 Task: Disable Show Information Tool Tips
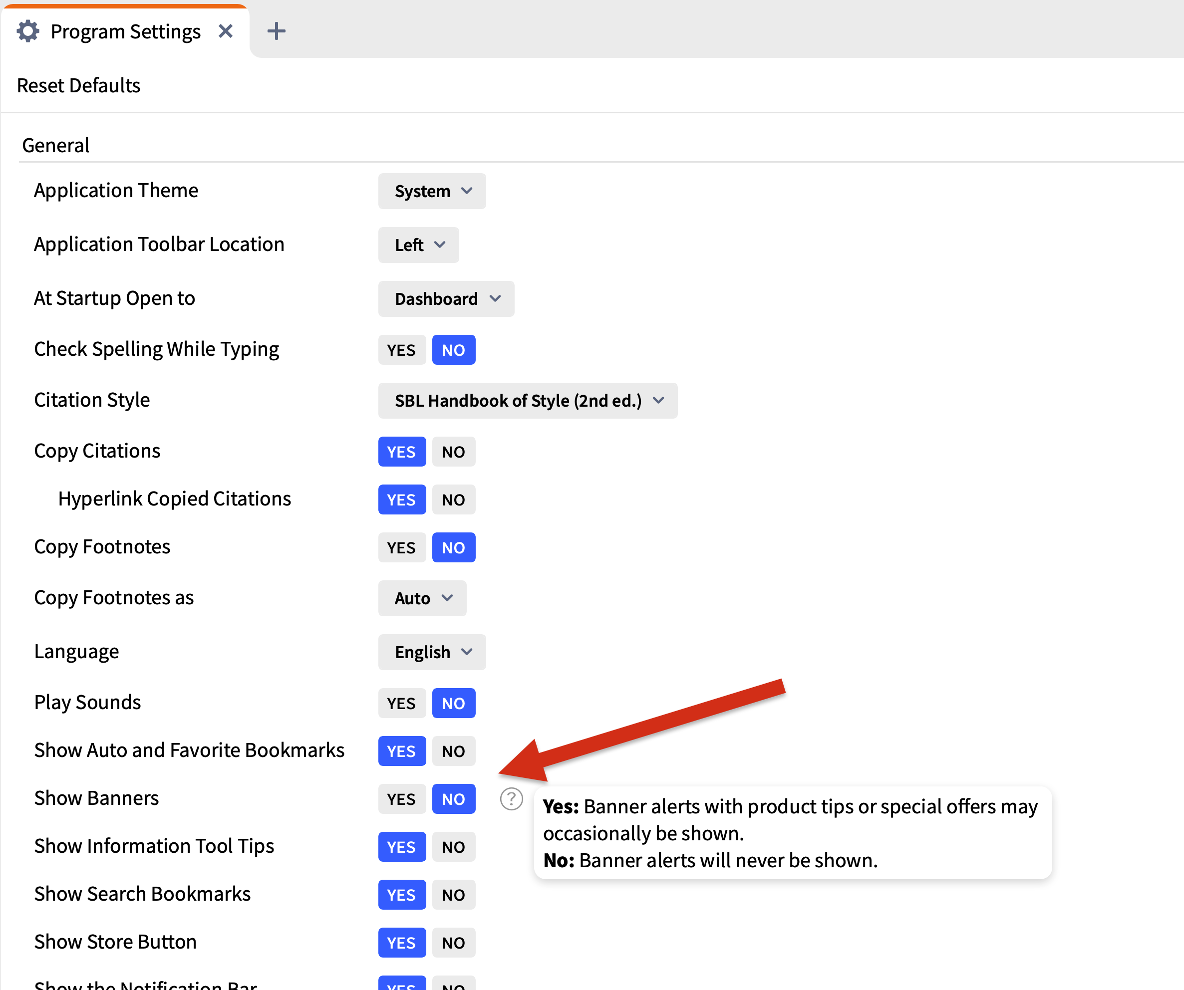coord(453,847)
